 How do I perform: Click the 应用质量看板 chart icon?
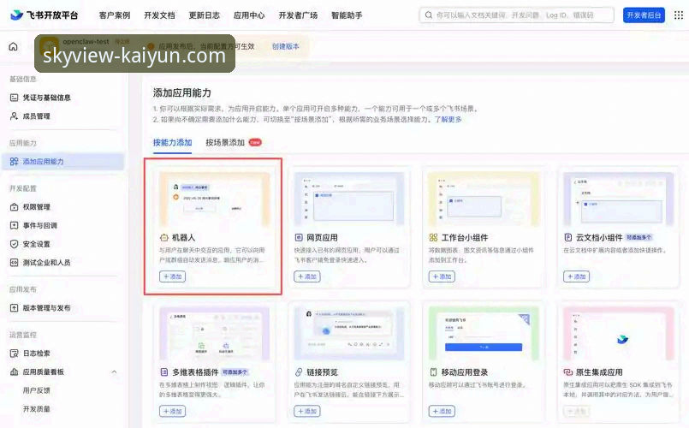pos(14,372)
